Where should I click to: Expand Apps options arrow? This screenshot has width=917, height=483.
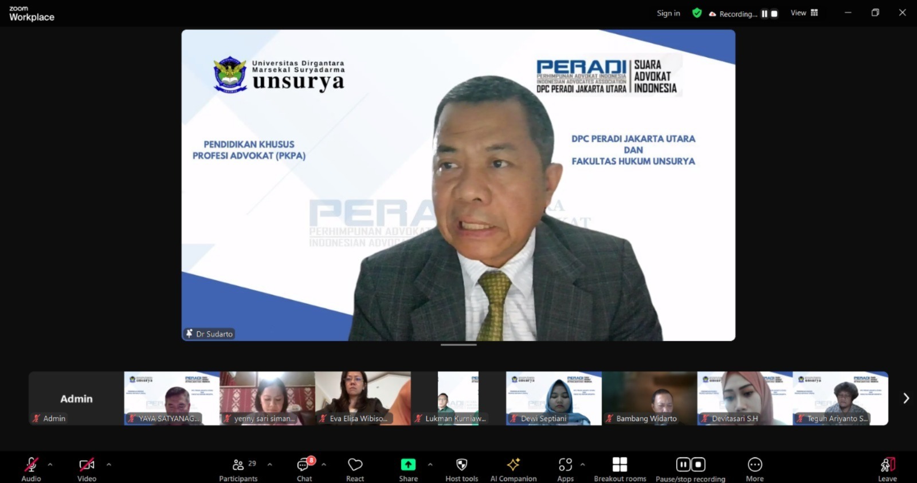[x=583, y=465]
